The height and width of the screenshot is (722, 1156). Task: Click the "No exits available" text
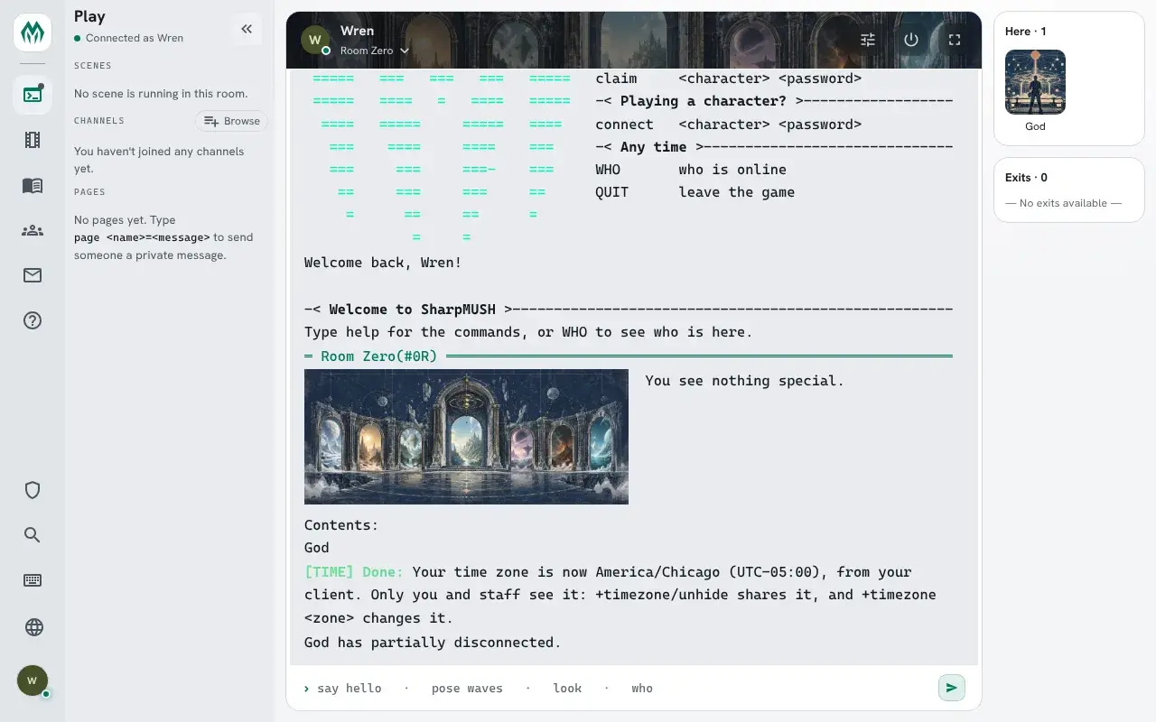pos(1064,203)
